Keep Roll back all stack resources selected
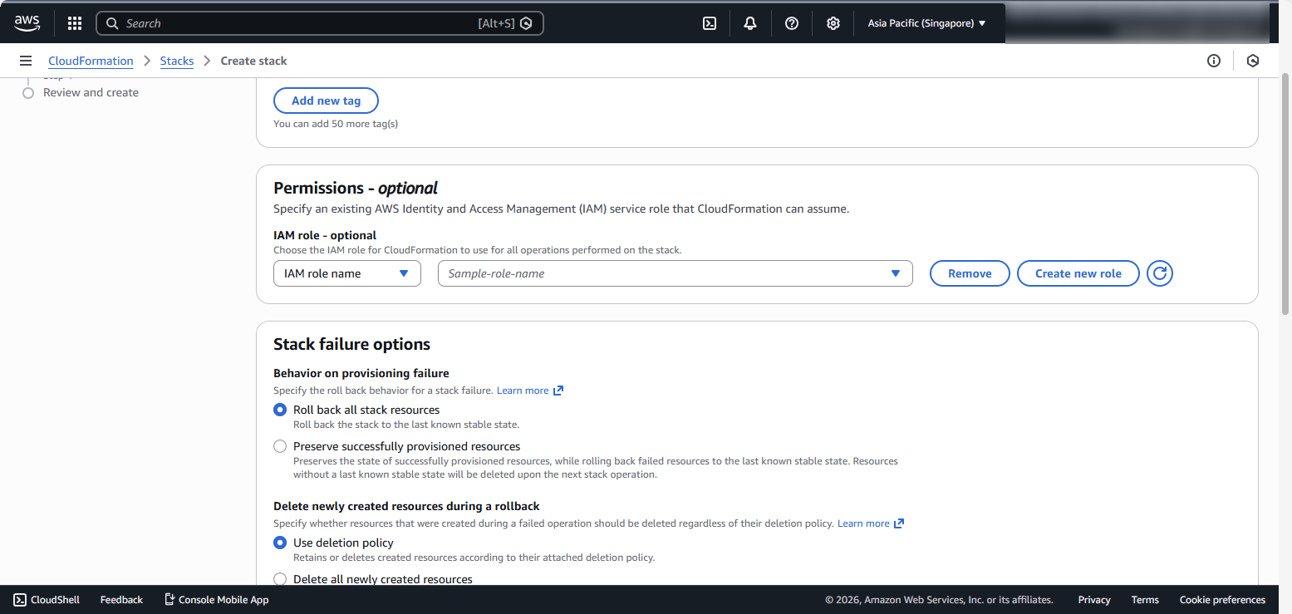 [280, 410]
